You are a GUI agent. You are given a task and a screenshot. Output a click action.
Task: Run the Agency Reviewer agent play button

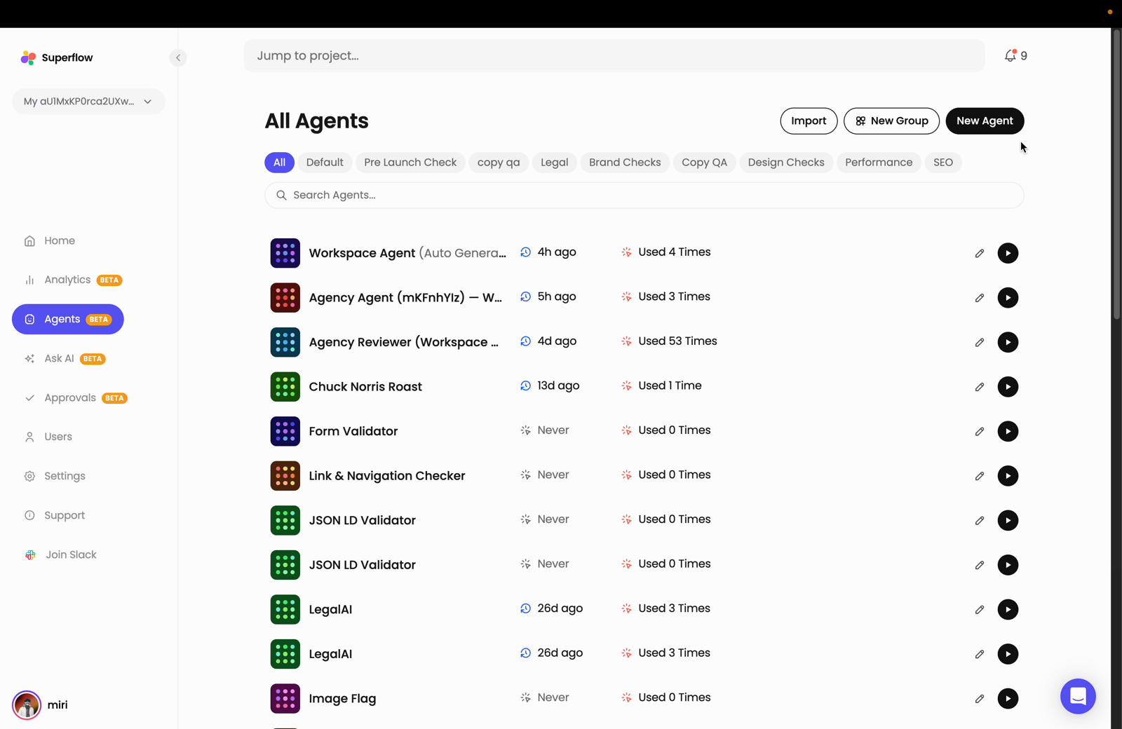[1008, 342]
